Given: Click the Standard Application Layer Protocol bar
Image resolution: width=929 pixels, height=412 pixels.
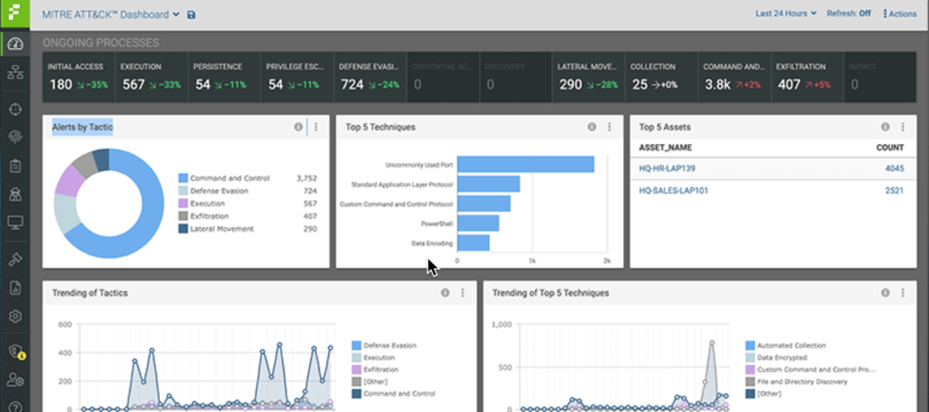Looking at the screenshot, I should pos(488,184).
